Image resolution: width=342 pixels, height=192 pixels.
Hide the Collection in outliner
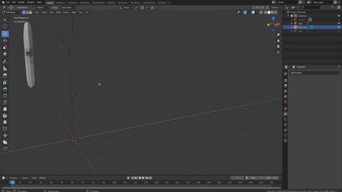pyautogui.click(x=339, y=15)
